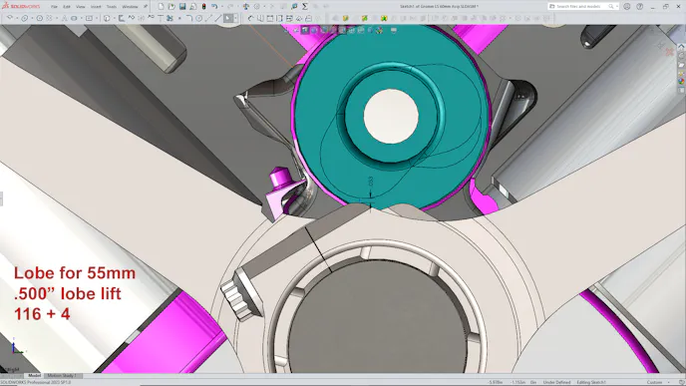Image resolution: width=686 pixels, height=386 pixels.
Task: Open the user account icon
Action: (x=627, y=7)
